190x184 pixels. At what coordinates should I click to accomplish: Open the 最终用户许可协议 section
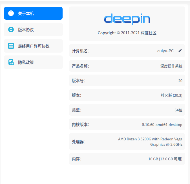33,46
